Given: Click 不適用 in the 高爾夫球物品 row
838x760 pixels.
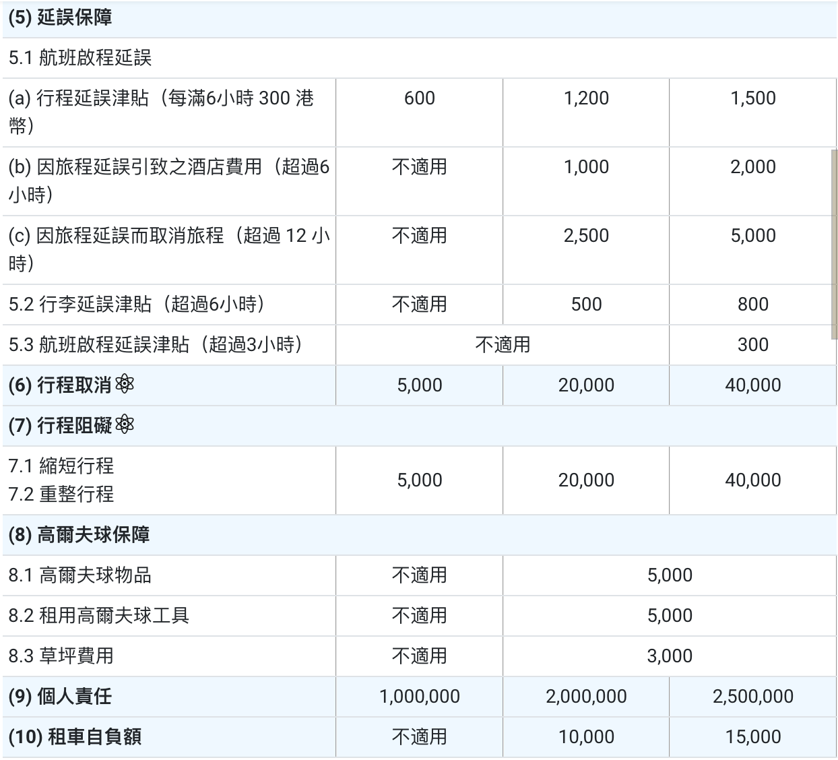Looking at the screenshot, I should pos(420,575).
